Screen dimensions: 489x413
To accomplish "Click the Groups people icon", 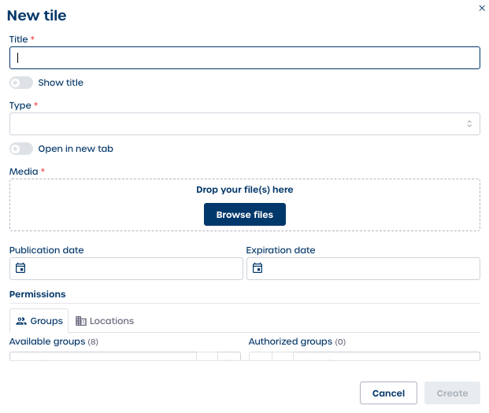I will (x=21, y=321).
